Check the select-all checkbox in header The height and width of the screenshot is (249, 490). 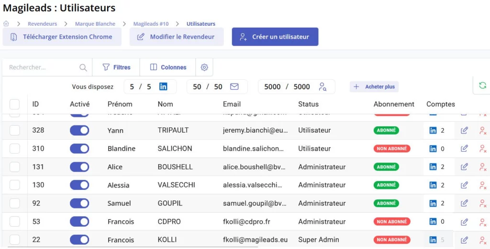tap(15, 104)
